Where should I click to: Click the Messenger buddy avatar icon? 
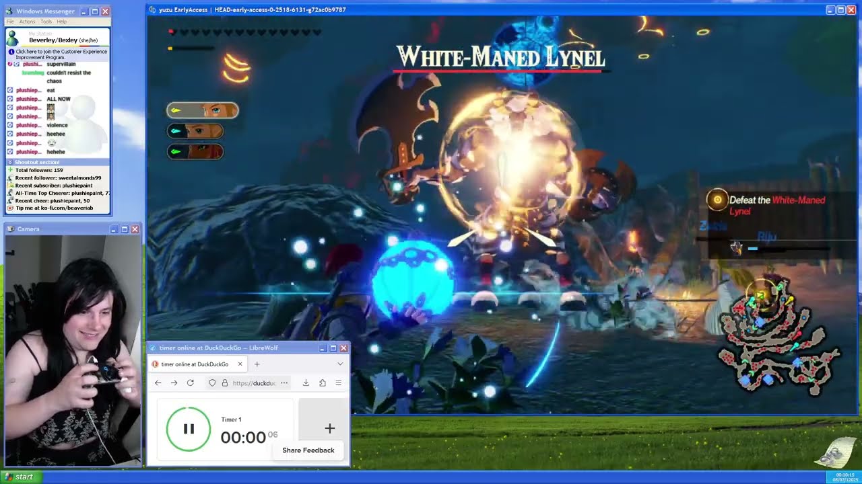(x=12, y=38)
